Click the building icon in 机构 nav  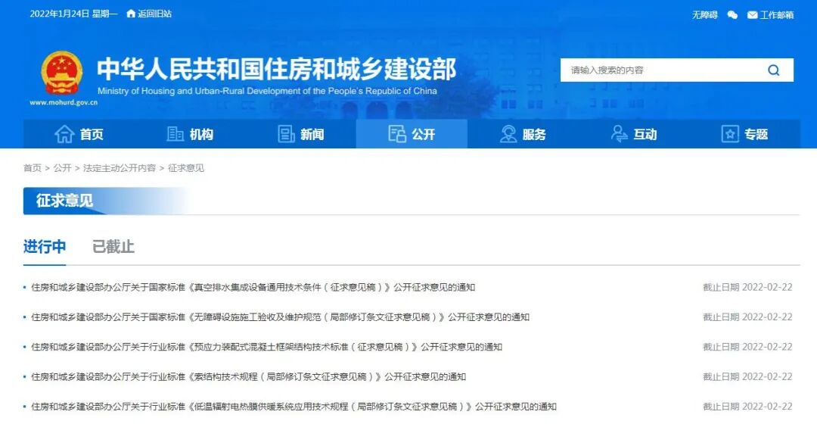(x=175, y=134)
